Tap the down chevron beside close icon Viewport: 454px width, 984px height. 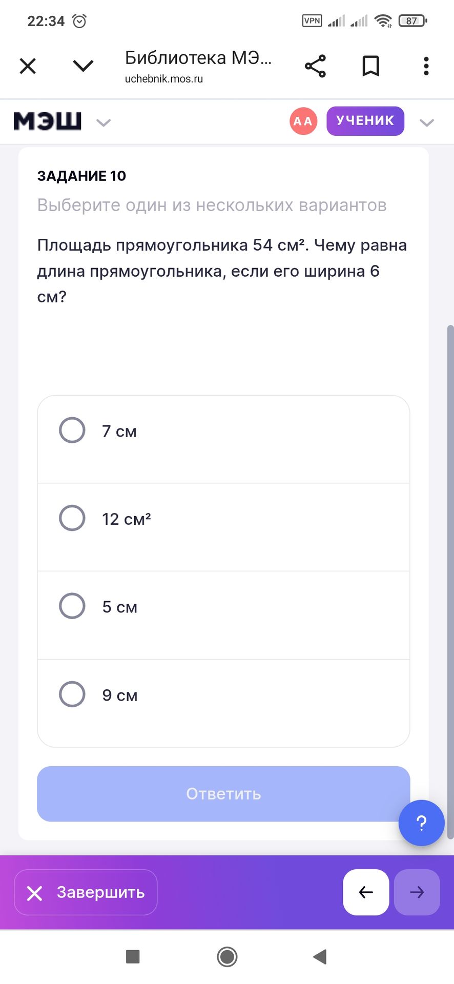click(83, 66)
